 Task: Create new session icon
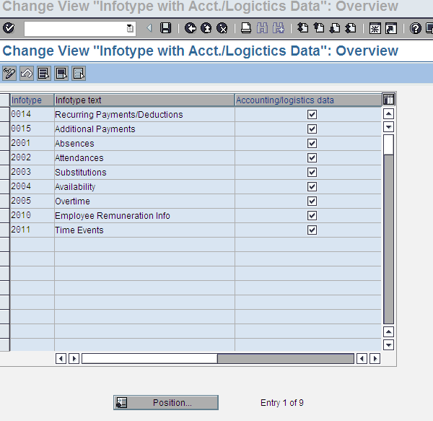[375, 28]
